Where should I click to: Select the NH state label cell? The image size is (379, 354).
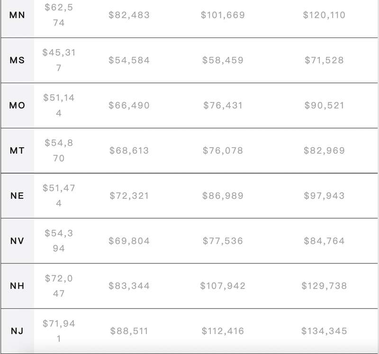pos(17,286)
